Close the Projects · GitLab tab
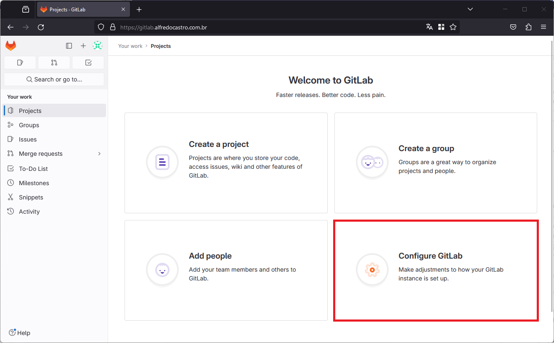 pos(123,9)
